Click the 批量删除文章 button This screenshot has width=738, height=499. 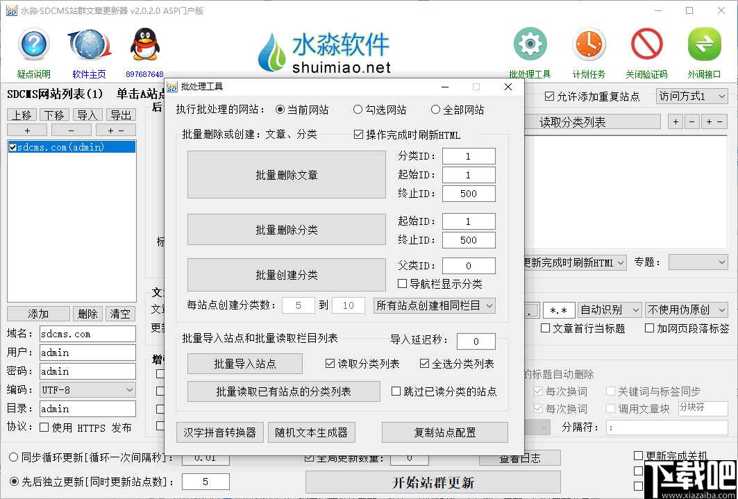(x=287, y=174)
